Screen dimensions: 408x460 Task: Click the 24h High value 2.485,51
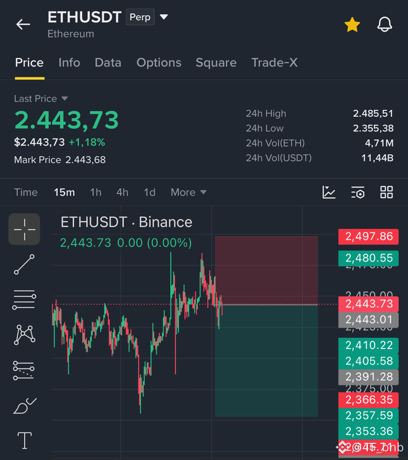pos(373,114)
